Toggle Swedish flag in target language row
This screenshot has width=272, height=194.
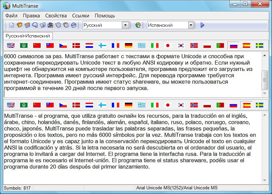260,105
